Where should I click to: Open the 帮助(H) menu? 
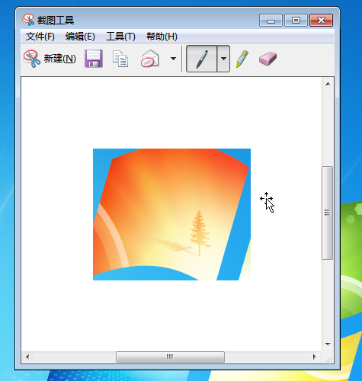162,37
